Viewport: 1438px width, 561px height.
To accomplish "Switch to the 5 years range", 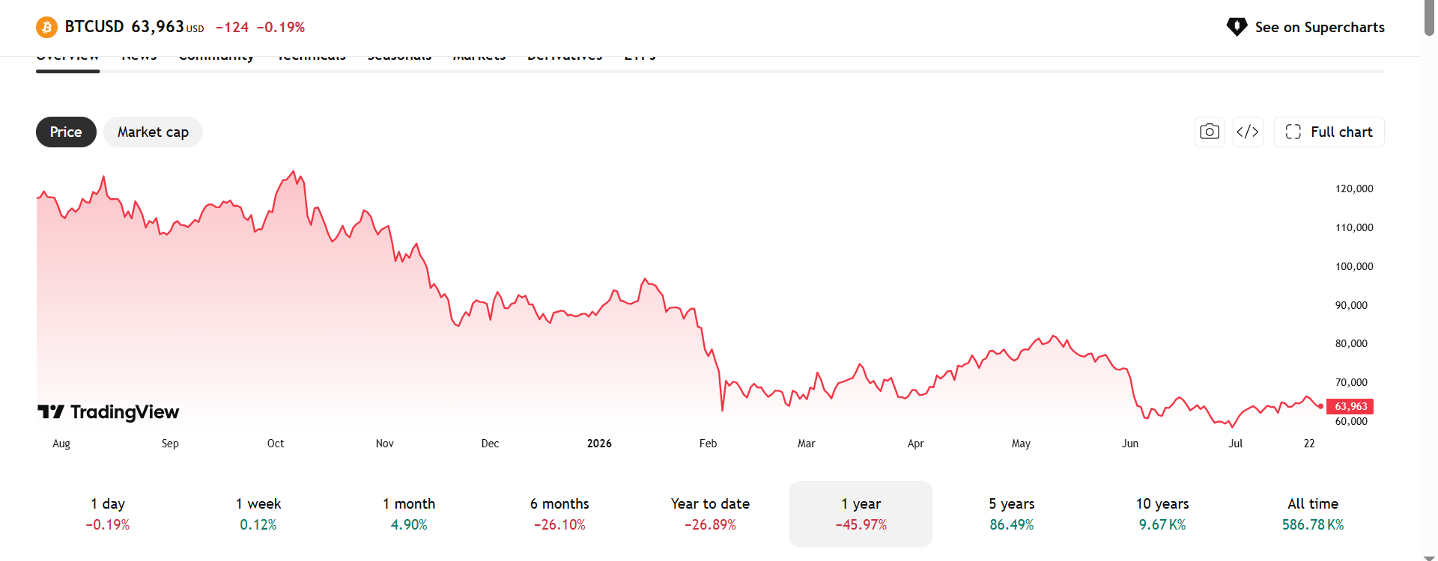I will (x=1012, y=514).
